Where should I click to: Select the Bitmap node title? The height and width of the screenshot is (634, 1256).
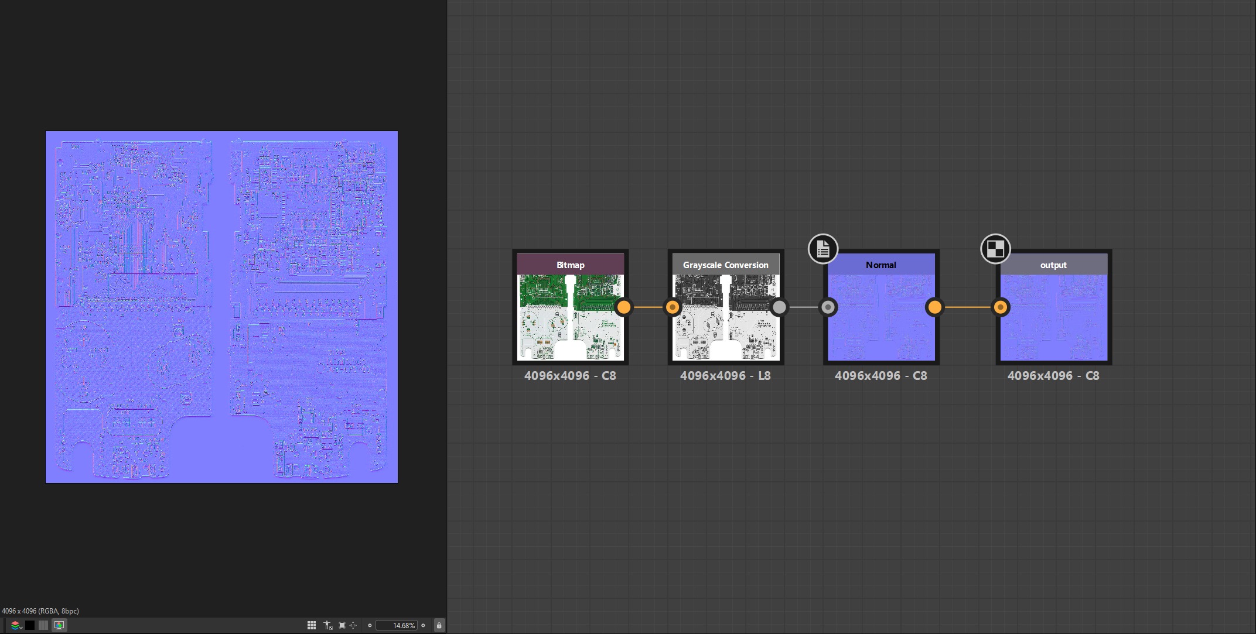(570, 265)
